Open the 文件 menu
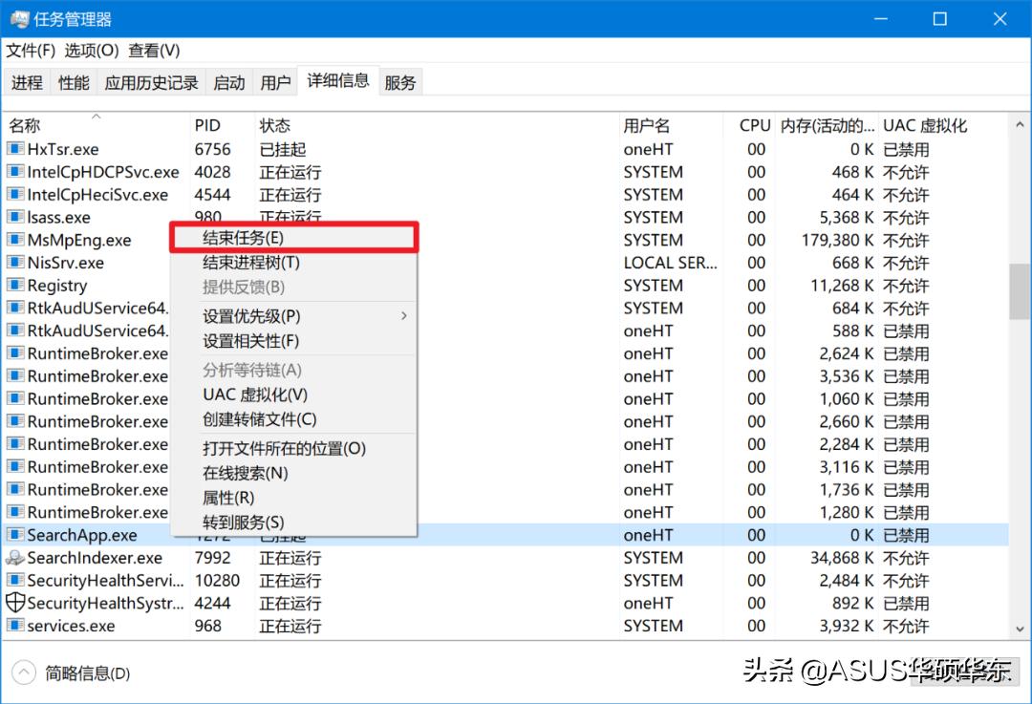Screen dimensions: 1032x704 click(x=30, y=50)
